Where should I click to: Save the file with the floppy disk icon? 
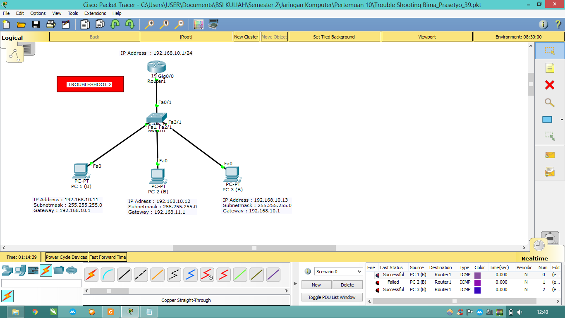36,24
